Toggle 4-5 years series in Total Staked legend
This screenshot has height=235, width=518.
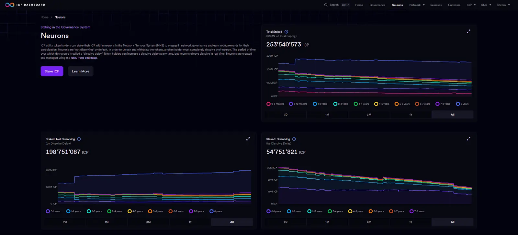pyautogui.click(x=381, y=104)
